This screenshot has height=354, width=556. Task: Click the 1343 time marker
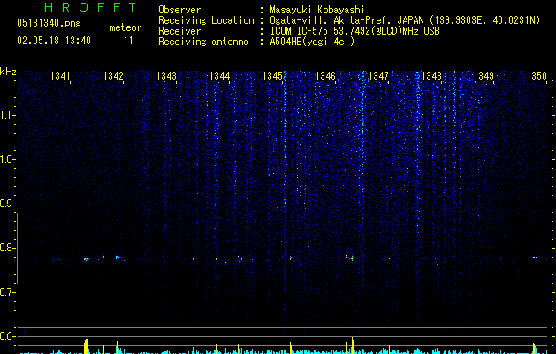click(x=166, y=76)
